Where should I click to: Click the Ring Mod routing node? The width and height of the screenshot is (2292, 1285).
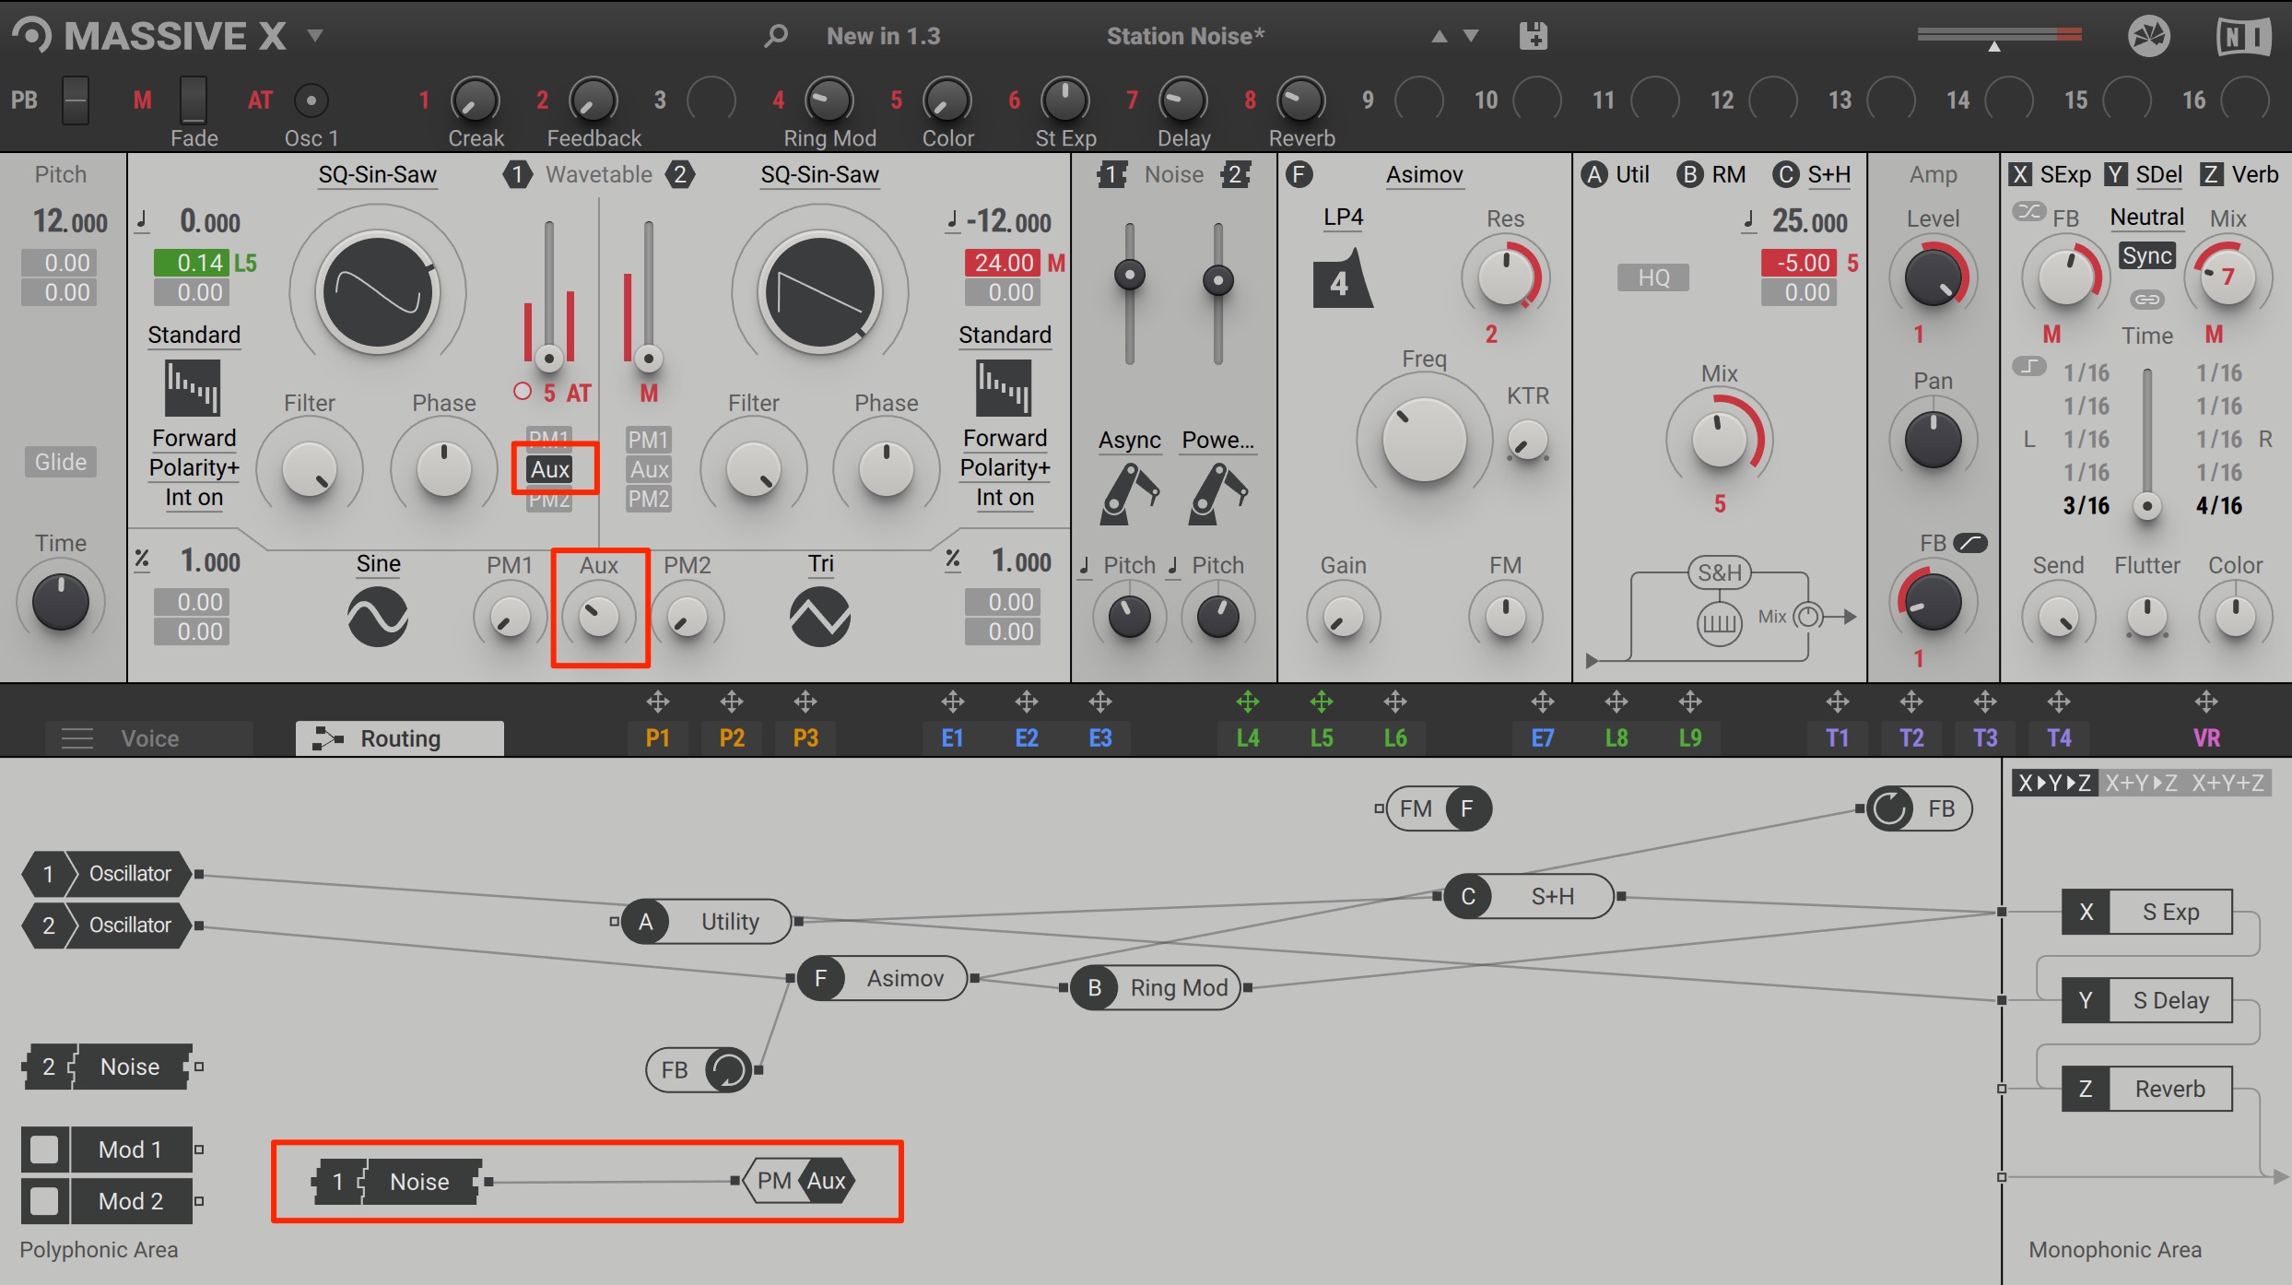coord(1156,987)
